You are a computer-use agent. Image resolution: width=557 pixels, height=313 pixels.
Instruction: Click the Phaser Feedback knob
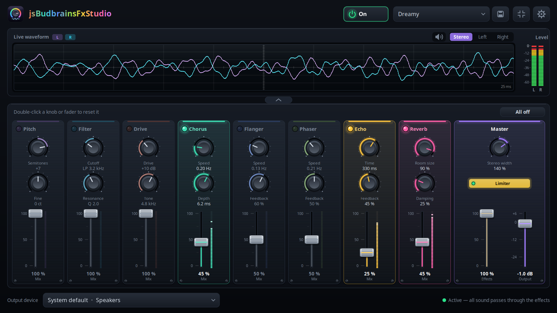point(314,183)
